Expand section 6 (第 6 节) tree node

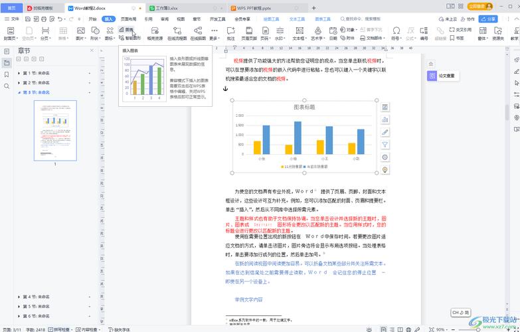[19, 316]
